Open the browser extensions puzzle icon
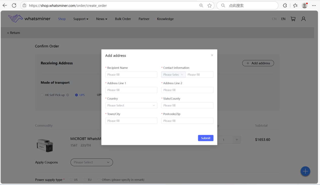This screenshot has height=185, width=320. 285,5
